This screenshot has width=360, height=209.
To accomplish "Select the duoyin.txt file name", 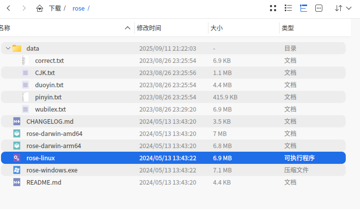I will (x=49, y=85).
